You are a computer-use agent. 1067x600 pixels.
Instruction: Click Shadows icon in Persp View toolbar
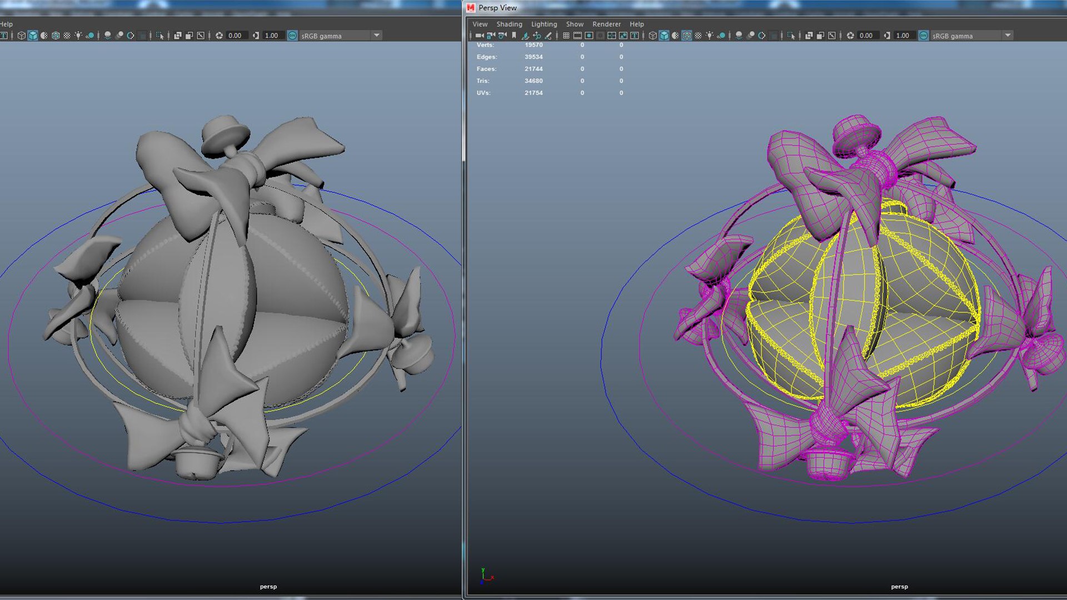point(721,36)
